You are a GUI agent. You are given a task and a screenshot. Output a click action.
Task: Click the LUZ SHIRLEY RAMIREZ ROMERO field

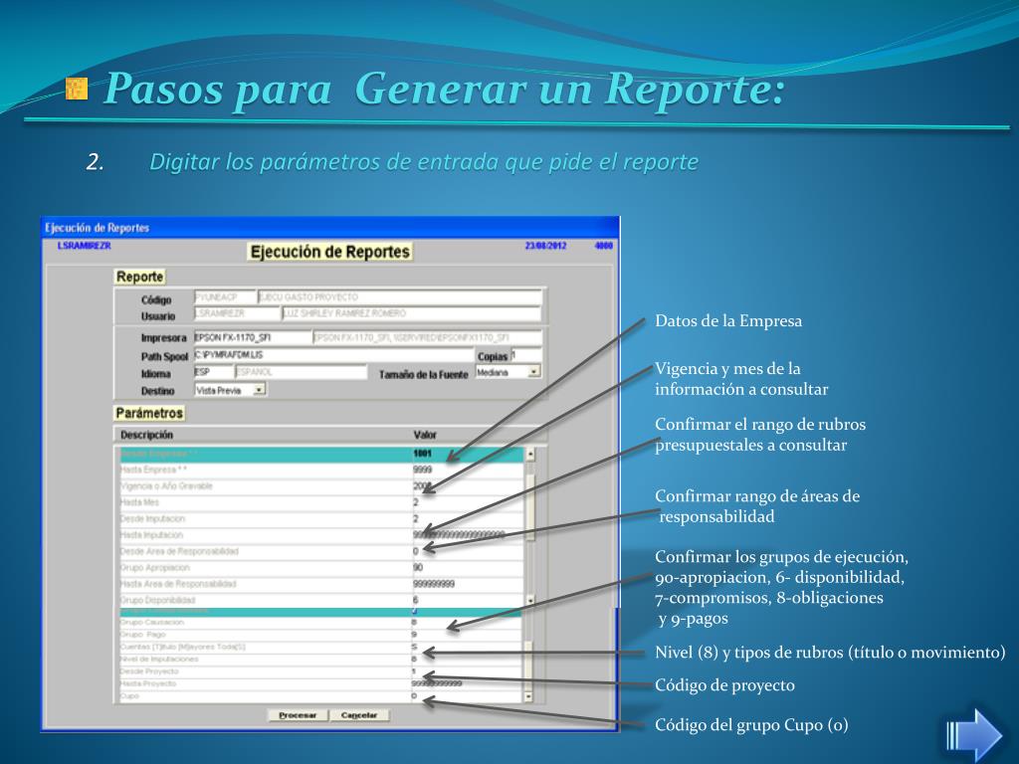click(411, 313)
